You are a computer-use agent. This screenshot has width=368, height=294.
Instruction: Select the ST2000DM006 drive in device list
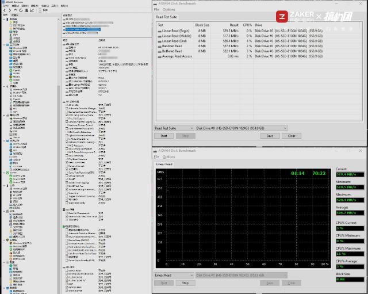pyautogui.click(x=80, y=33)
